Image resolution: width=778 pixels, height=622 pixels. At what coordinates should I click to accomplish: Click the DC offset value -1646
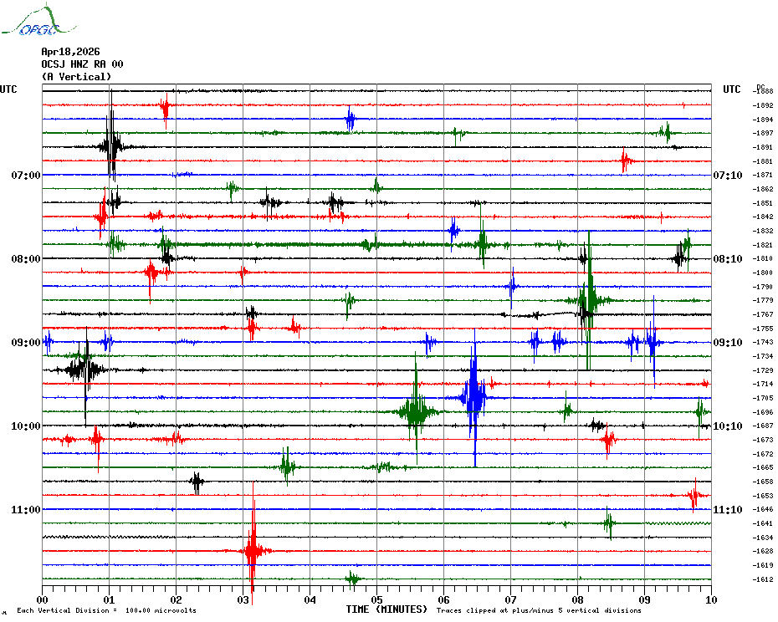tap(763, 509)
